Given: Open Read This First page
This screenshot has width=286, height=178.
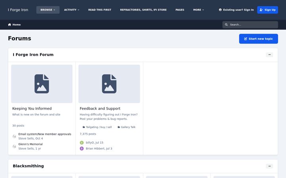Looking at the screenshot, I should coord(100,10).
